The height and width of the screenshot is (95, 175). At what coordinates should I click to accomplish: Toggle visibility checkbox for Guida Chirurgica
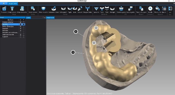(x=21, y=26)
